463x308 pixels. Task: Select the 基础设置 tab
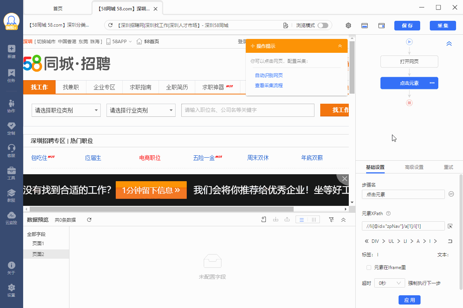[x=375, y=167]
